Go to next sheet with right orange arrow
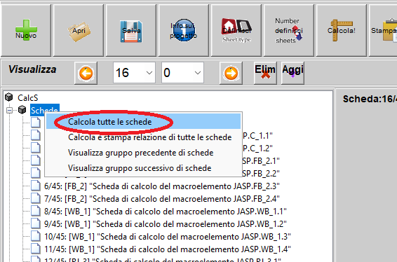The height and width of the screenshot is (262, 397). click(231, 73)
